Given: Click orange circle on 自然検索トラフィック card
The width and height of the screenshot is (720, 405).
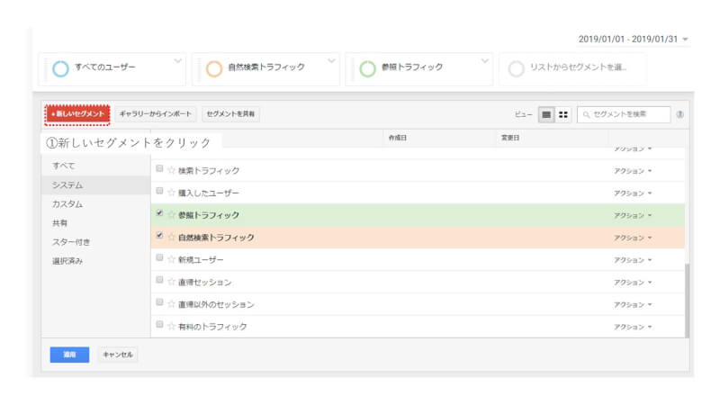Looking at the screenshot, I should [214, 69].
